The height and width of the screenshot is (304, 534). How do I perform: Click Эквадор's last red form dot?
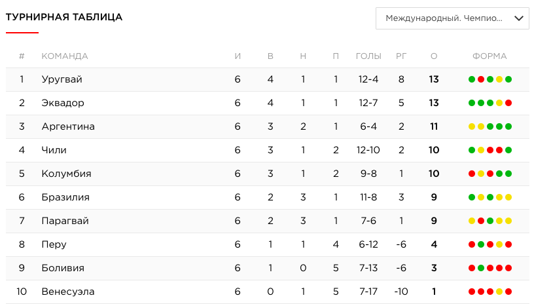[x=508, y=103]
